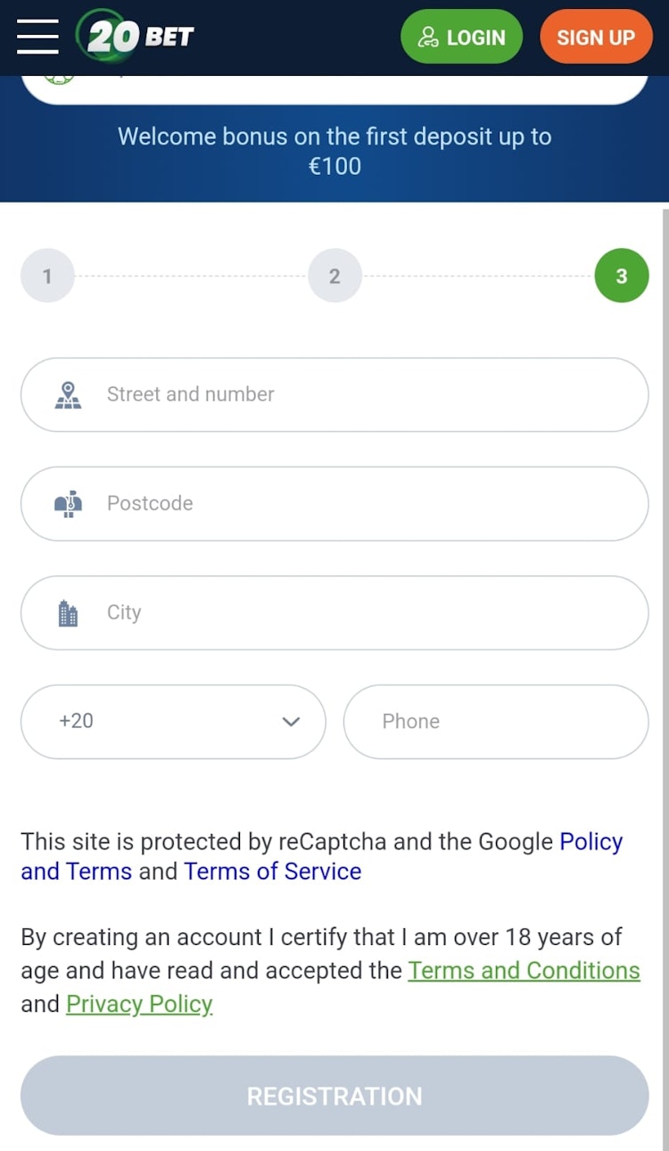
Task: Focus the Postcode input field
Action: (x=334, y=503)
